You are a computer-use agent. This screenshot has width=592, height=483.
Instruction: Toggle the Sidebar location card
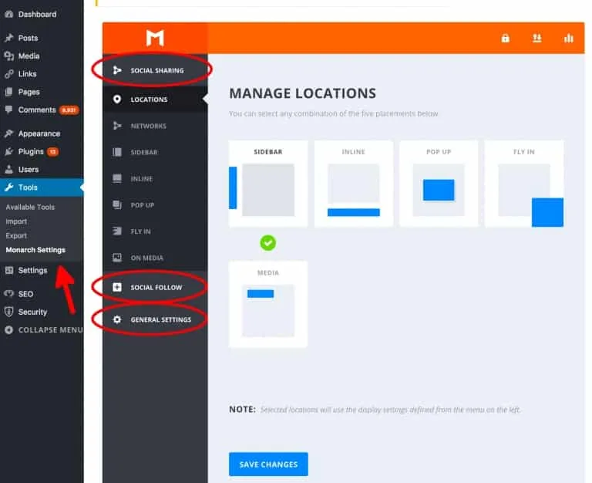pyautogui.click(x=268, y=184)
